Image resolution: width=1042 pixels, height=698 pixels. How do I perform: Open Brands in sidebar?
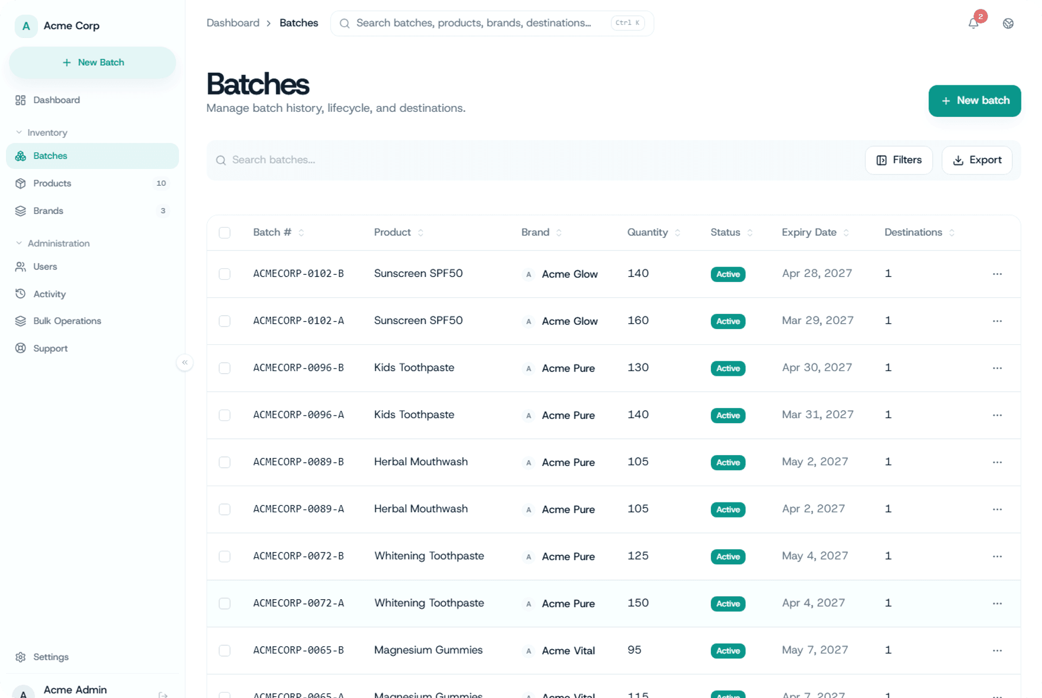pos(92,211)
